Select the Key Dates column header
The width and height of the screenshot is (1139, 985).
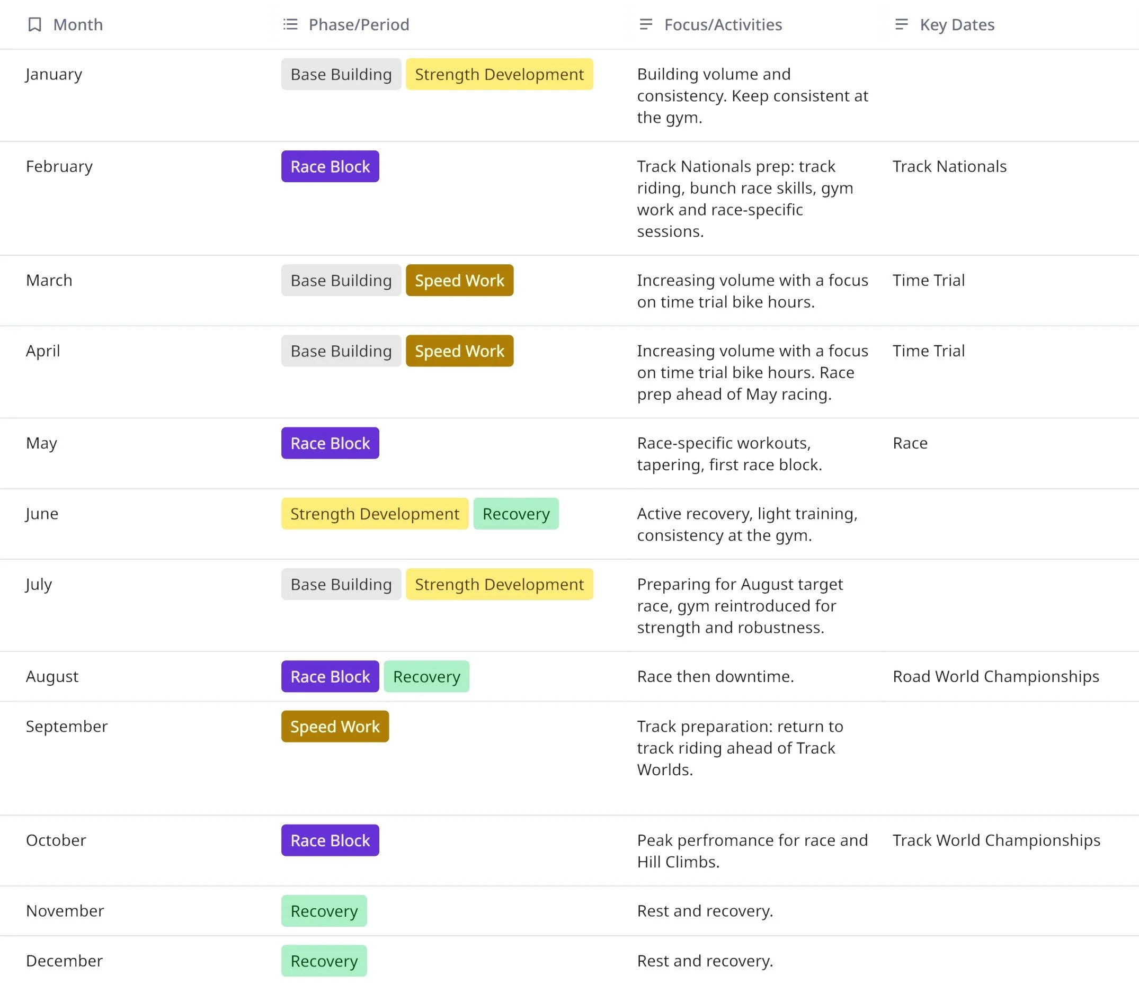coord(956,24)
